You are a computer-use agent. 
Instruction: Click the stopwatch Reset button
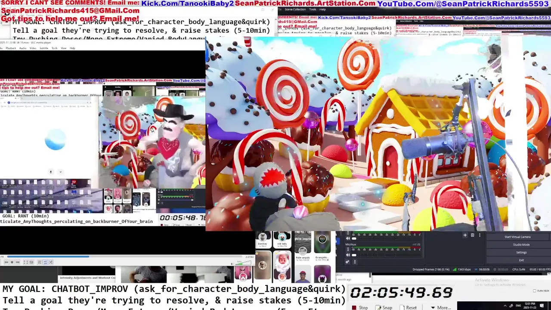coord(409,307)
